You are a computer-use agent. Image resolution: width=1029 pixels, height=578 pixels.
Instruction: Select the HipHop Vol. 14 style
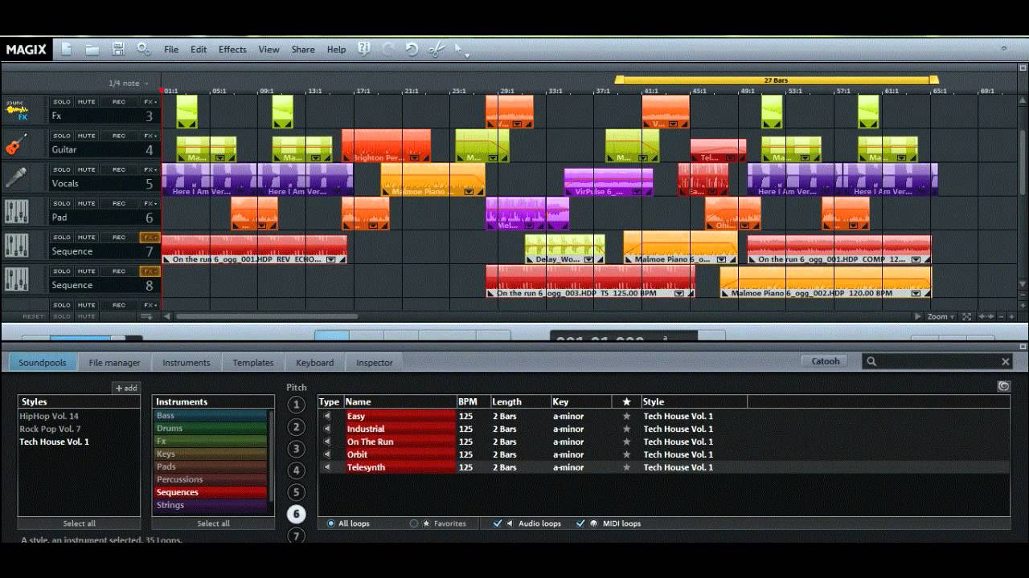(49, 416)
